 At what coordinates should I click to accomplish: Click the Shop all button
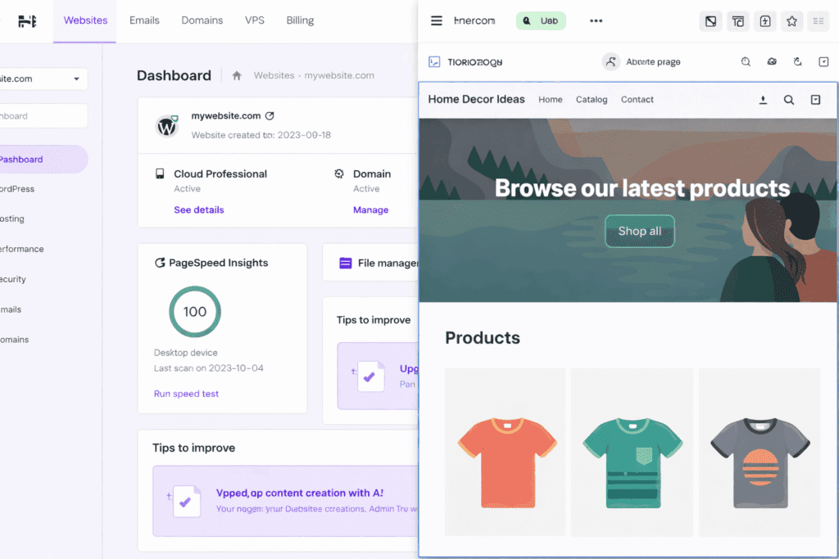[639, 231]
